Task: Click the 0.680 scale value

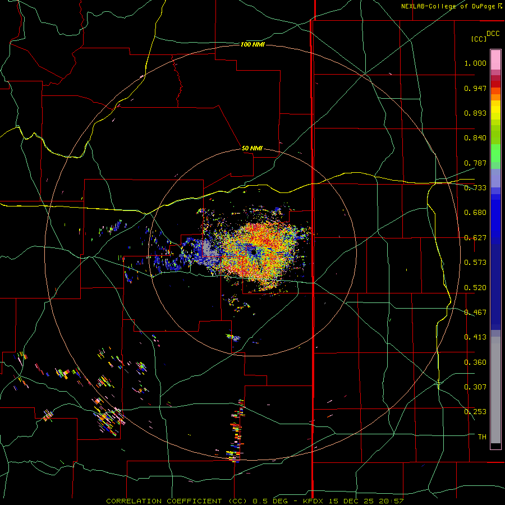Action: (x=475, y=213)
